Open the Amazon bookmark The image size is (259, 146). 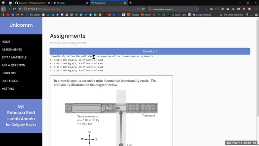point(123,15)
